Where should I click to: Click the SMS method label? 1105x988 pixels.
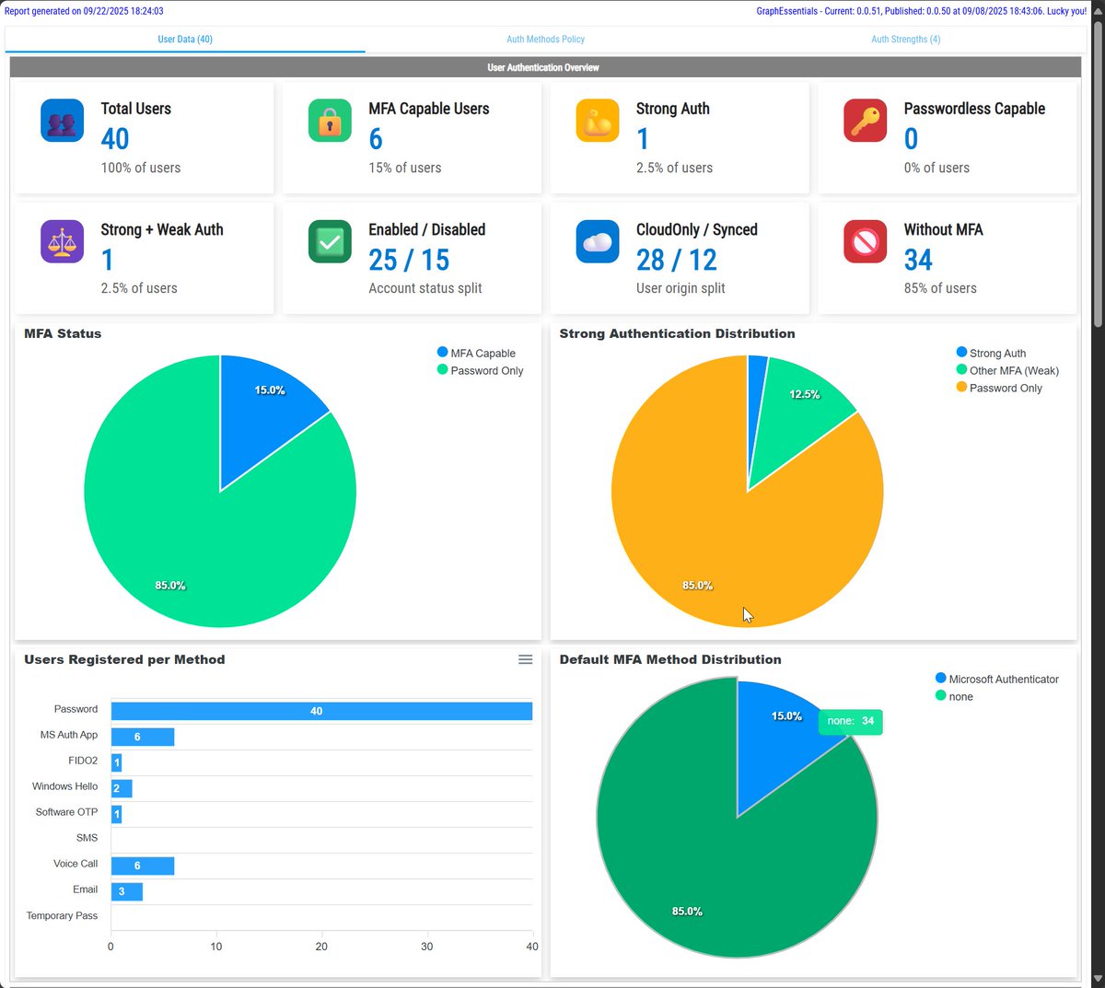point(87,838)
